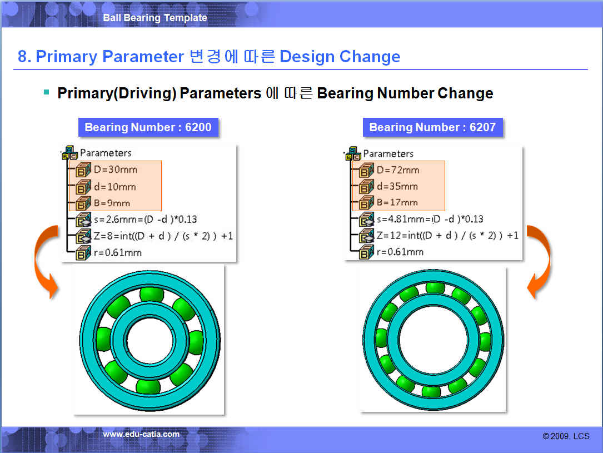
Task: Click the Ball Bearing Template header title
Action: [x=155, y=18]
